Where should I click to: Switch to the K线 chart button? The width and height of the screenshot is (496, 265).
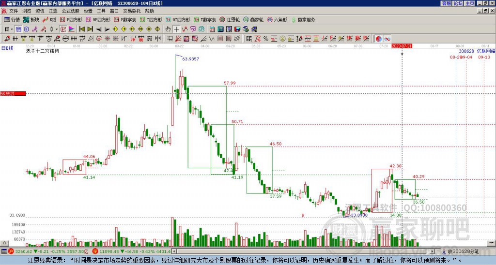[x=49, y=19]
